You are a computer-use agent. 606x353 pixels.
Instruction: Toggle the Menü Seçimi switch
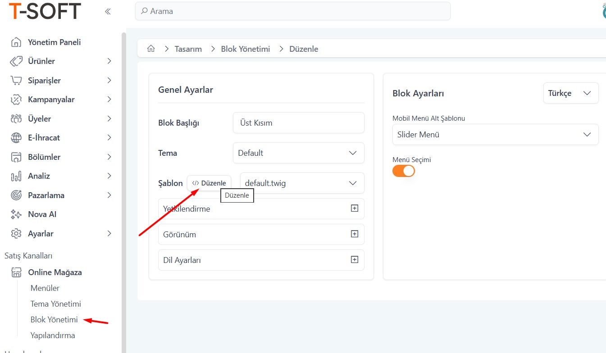pyautogui.click(x=404, y=171)
